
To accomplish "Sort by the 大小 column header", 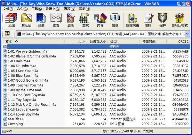I will click(76, 41).
